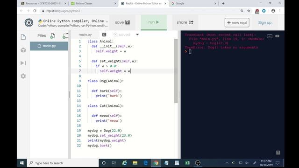Open the notification center icon
The width and height of the screenshot is (299, 168).
pos(278,163)
